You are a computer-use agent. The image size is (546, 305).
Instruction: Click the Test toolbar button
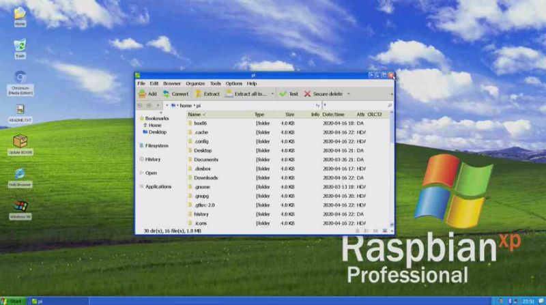[289, 94]
